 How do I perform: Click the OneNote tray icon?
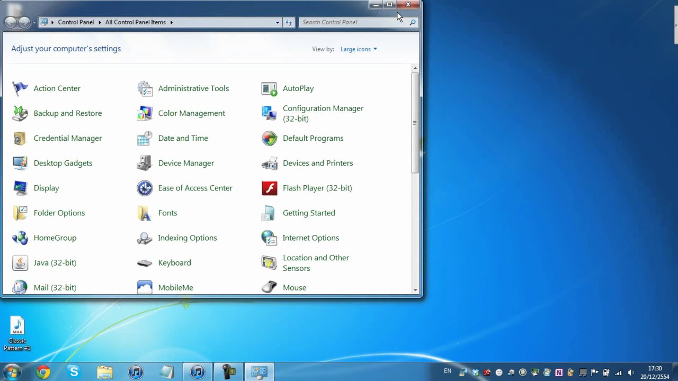[x=558, y=373]
